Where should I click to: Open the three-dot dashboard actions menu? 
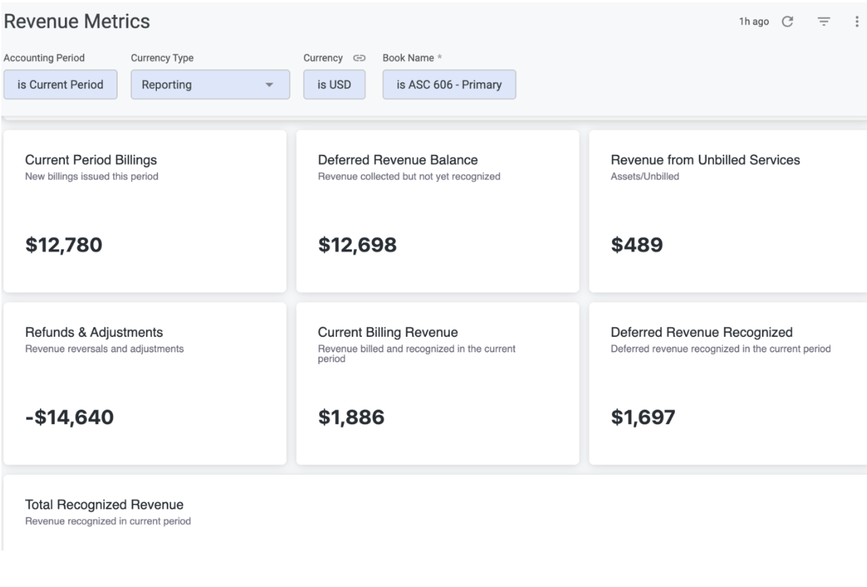(x=857, y=22)
